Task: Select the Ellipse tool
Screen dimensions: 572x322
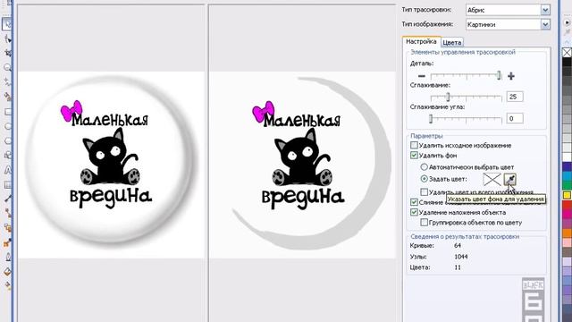Action: click(7, 126)
